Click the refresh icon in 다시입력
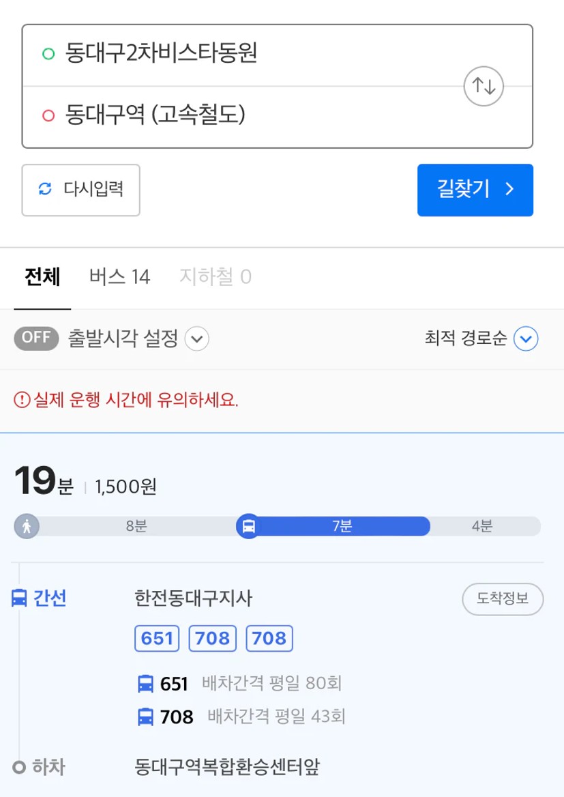 pos(45,189)
